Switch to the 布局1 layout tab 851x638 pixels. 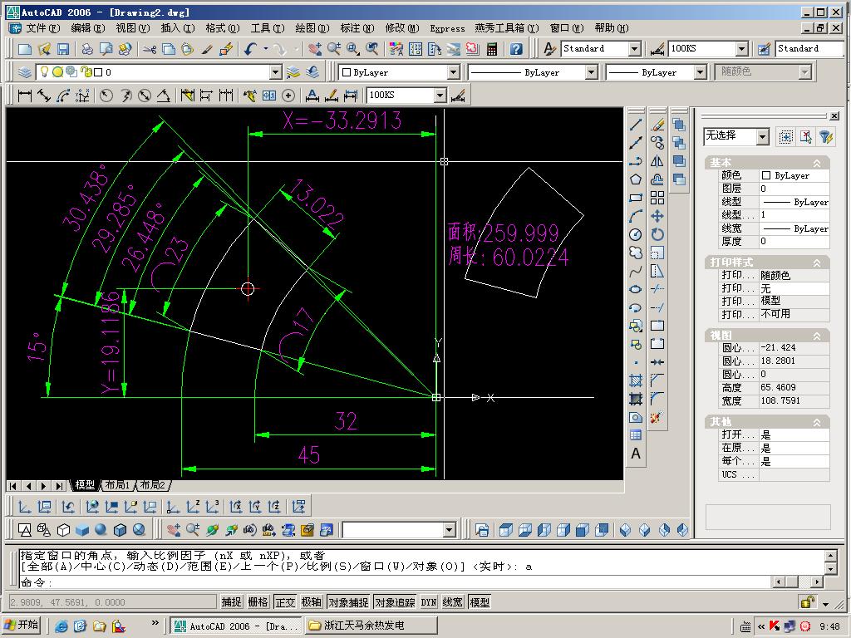(117, 485)
